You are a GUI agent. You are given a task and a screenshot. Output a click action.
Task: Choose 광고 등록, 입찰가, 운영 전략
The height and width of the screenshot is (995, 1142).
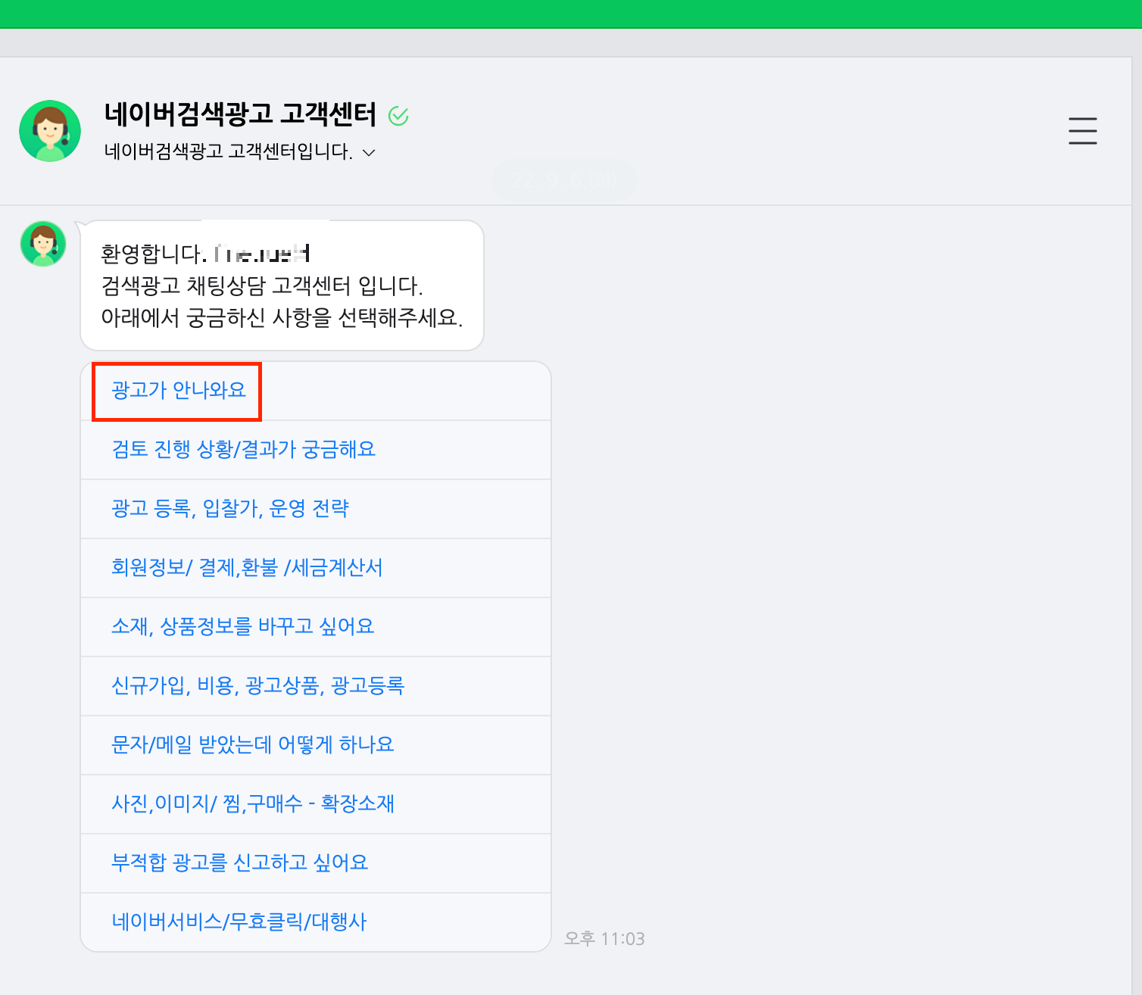point(316,509)
